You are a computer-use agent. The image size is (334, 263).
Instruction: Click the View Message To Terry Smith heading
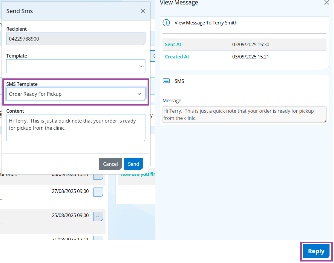pos(206,23)
